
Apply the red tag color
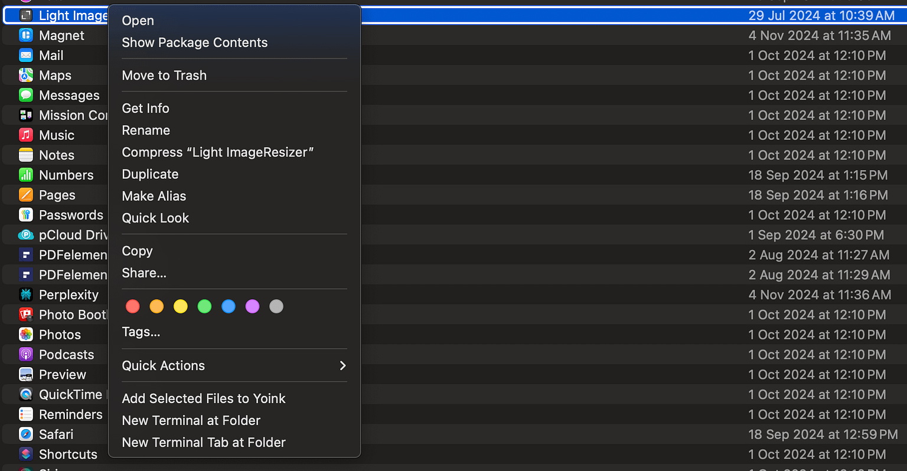click(132, 306)
